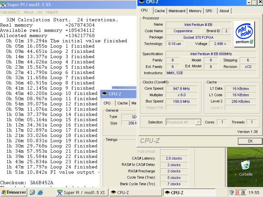Viewport: 263px width, 197px height.
Task: Click the first quick launch icon beside Démarrer
Action: point(32,192)
